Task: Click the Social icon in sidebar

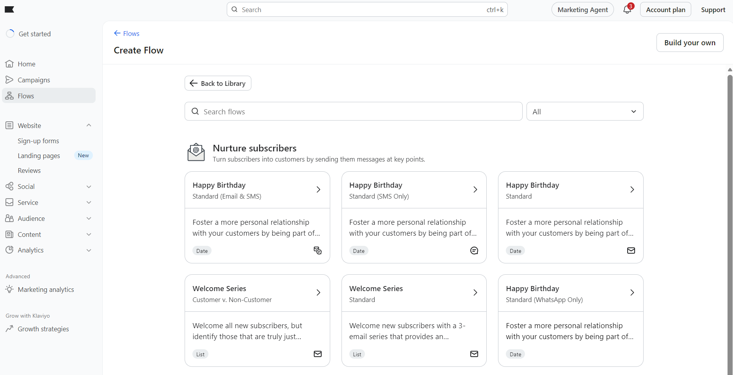Action: [9, 186]
